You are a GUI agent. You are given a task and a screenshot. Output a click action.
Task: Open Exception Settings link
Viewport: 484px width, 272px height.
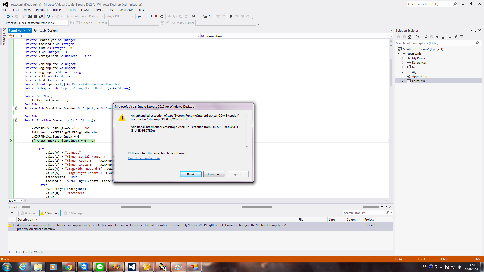pos(144,158)
